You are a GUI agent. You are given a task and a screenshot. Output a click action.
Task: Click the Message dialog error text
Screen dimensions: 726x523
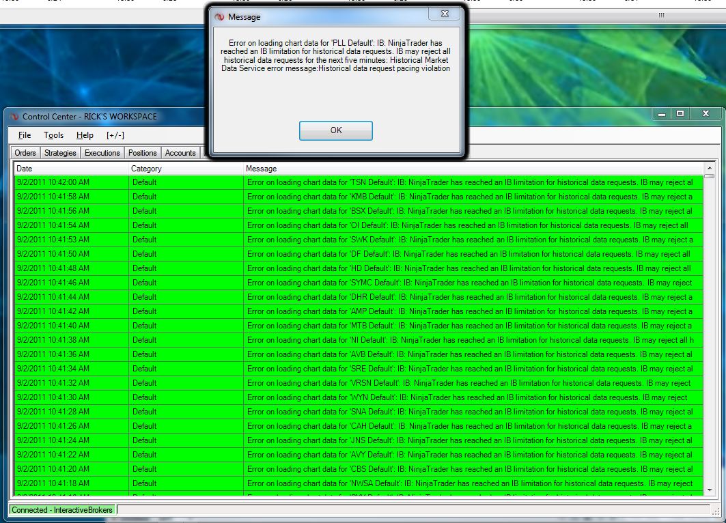tap(336, 55)
